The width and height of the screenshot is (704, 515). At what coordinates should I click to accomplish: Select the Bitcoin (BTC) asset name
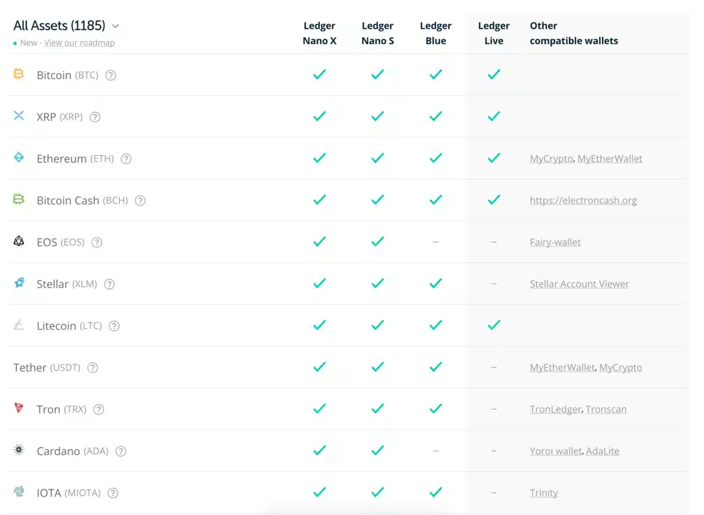point(67,75)
